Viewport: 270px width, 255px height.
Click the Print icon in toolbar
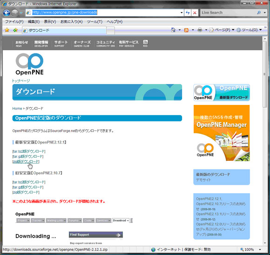pos(200,30)
